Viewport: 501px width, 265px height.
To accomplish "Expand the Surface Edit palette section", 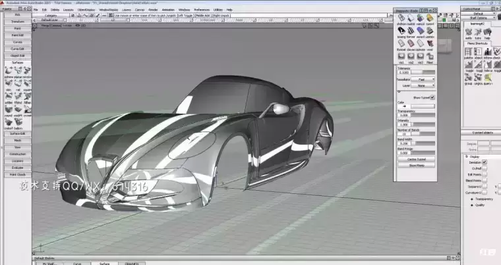I will pyautogui.click(x=18, y=133).
